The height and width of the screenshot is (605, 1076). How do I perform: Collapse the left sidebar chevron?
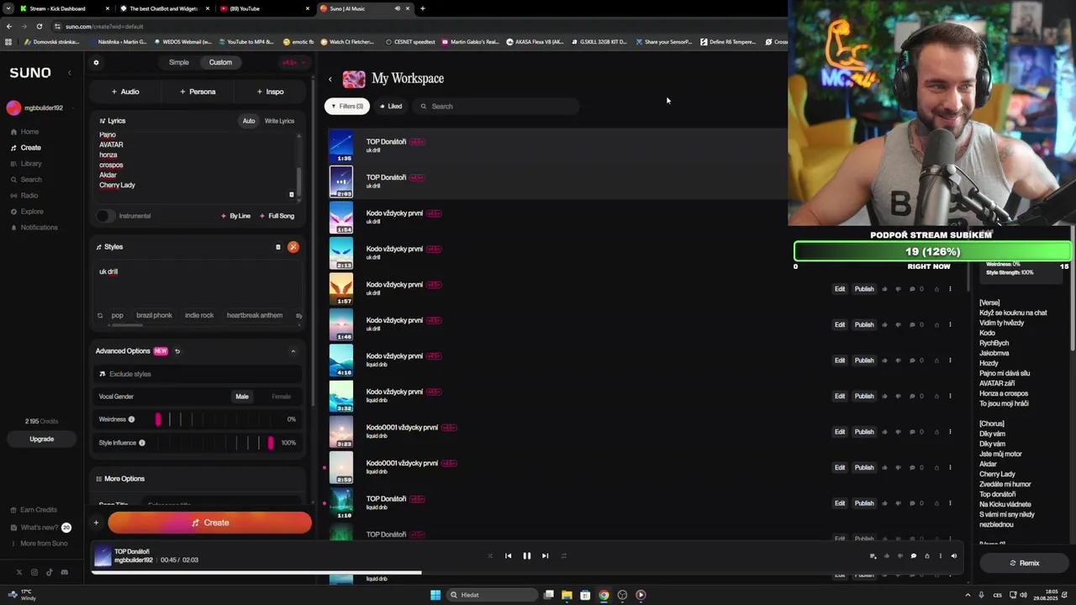tap(69, 73)
